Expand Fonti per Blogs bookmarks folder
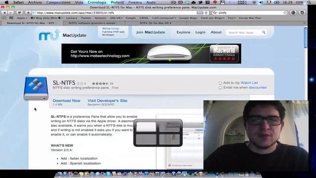The image size is (316, 178). click(x=213, y=18)
